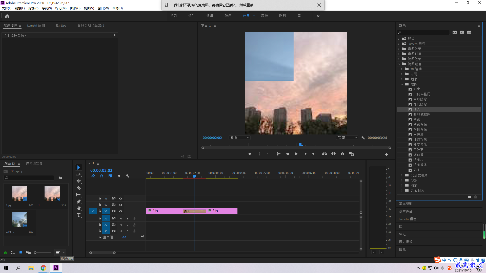This screenshot has width=486, height=273.
Task: Mute audio track A1
Action: 120,218
